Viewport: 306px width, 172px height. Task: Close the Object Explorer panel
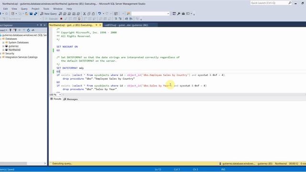pyautogui.click(x=44, y=25)
